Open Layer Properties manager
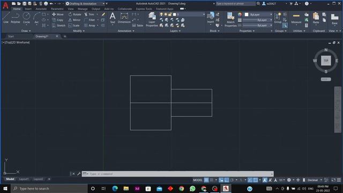Viewport: 343px width, 193px height. 152,19
